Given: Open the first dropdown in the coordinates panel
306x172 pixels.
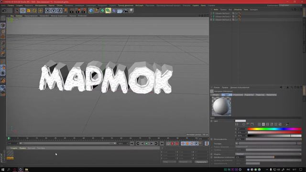Looking at the screenshot, I should point(169,162).
